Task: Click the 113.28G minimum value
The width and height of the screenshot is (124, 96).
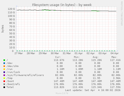Action: (78, 60)
